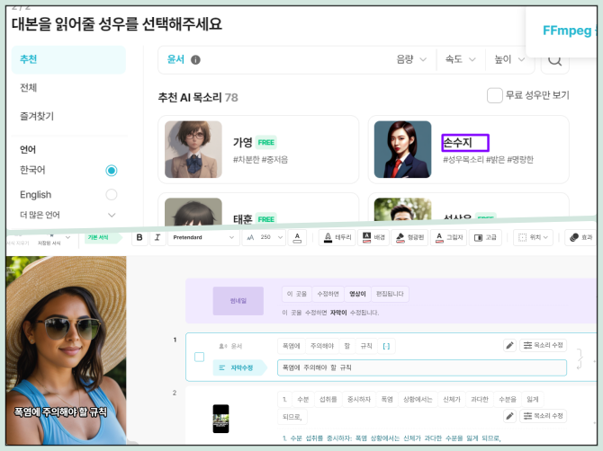
Task: Toggle bold (B) text formatting
Action: [x=139, y=237]
